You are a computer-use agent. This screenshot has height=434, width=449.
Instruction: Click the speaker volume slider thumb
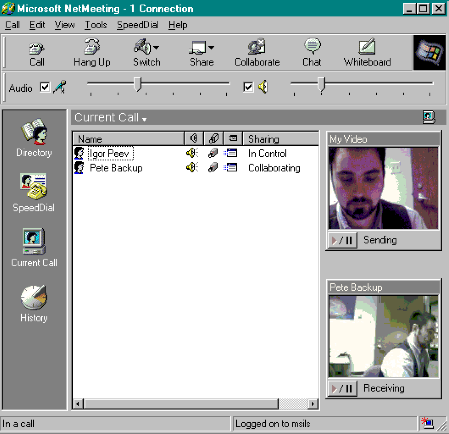click(321, 84)
